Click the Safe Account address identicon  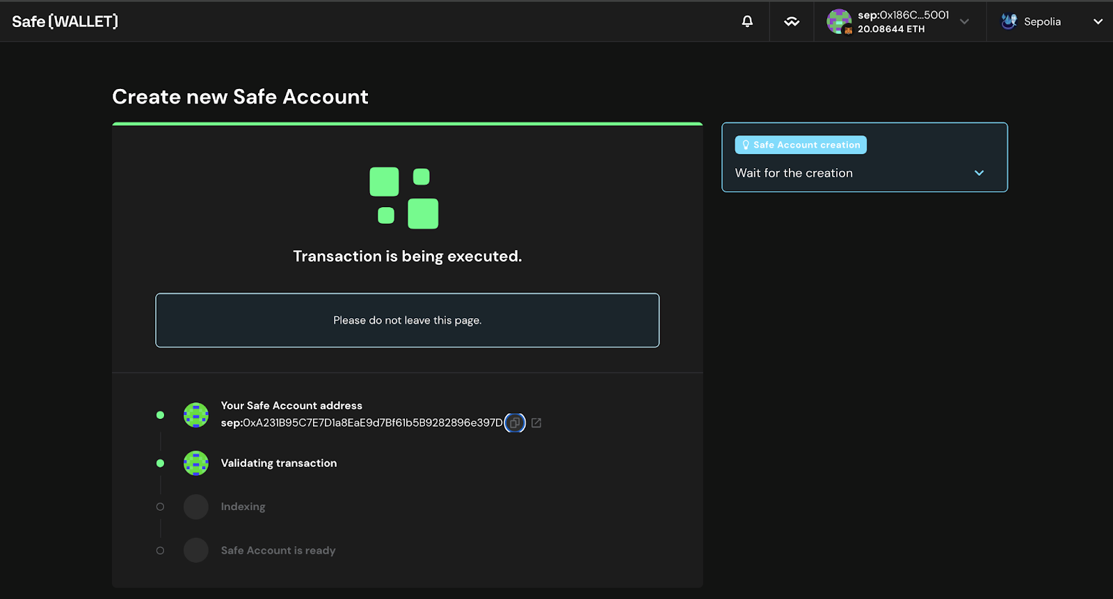(196, 415)
